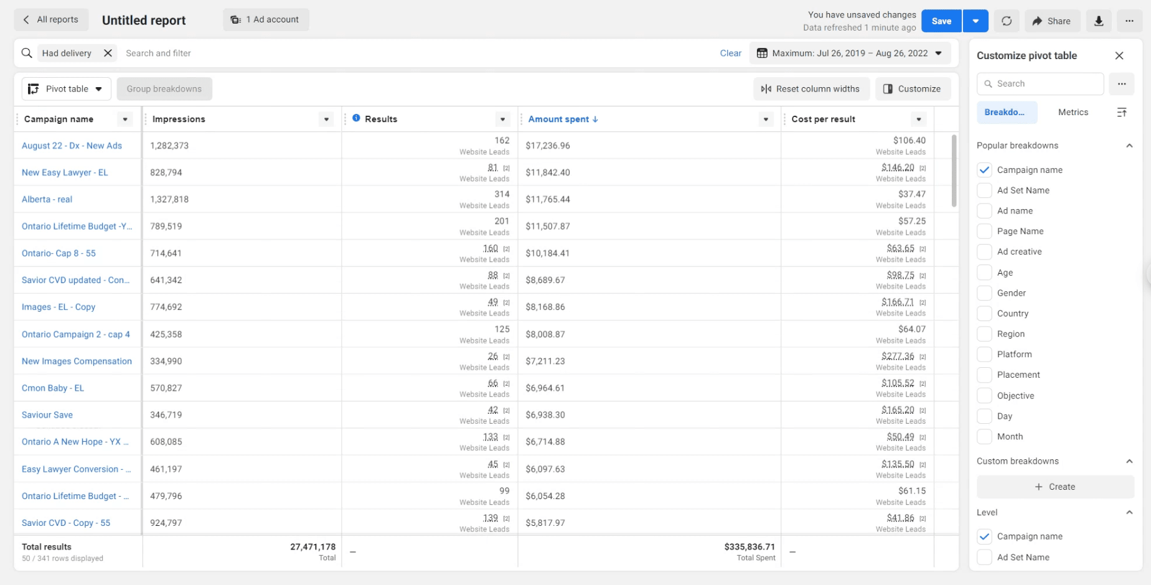Open the search panel's three-dot options button
Screen dimensions: 1151x585
(x=1121, y=84)
